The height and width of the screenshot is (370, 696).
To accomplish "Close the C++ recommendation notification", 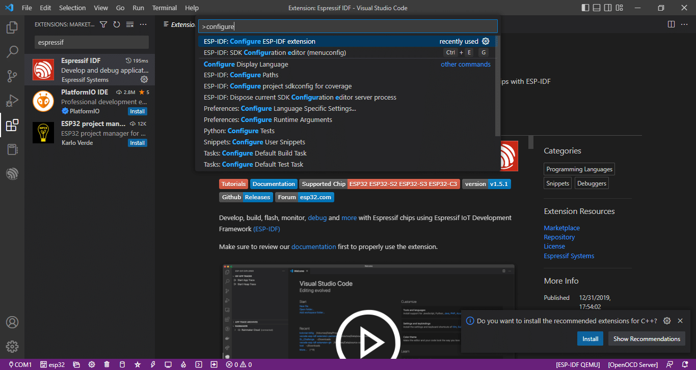I will pyautogui.click(x=680, y=321).
